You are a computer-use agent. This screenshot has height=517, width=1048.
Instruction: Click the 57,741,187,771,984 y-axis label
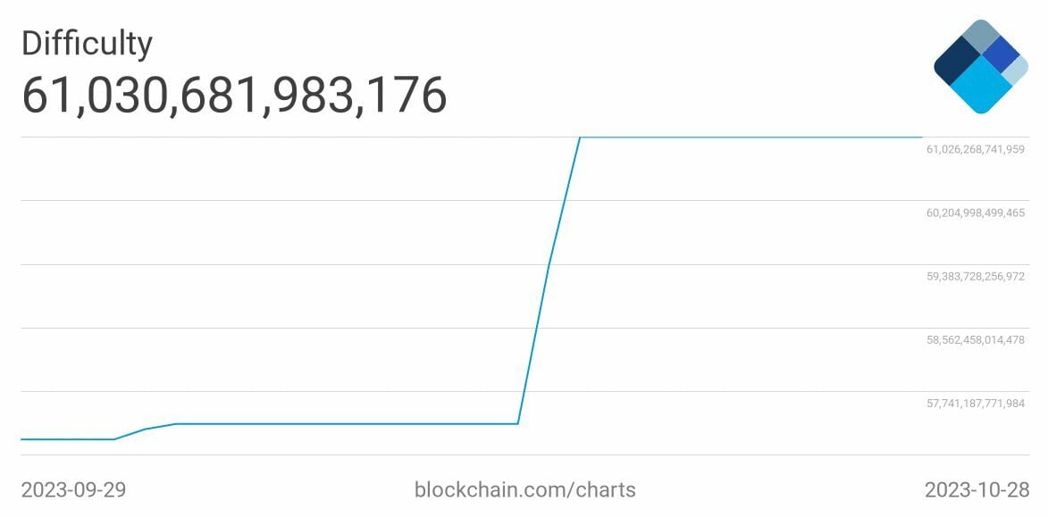click(x=976, y=404)
